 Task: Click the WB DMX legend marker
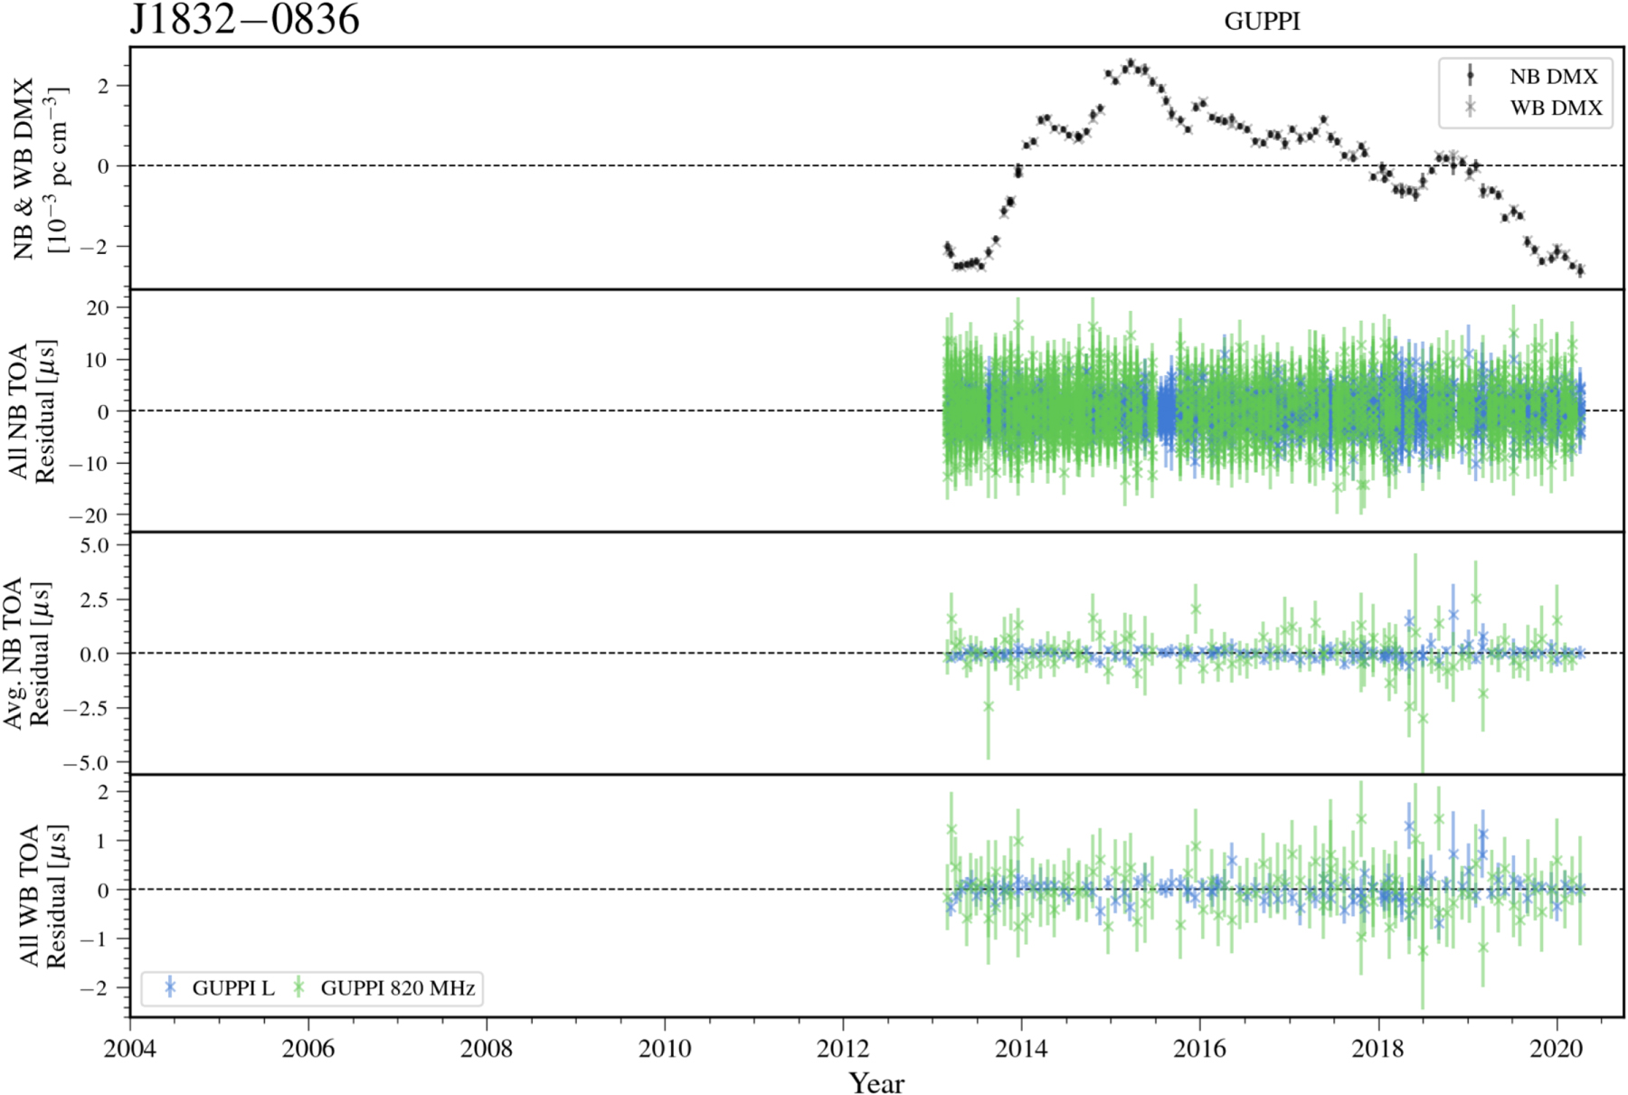click(x=1471, y=108)
